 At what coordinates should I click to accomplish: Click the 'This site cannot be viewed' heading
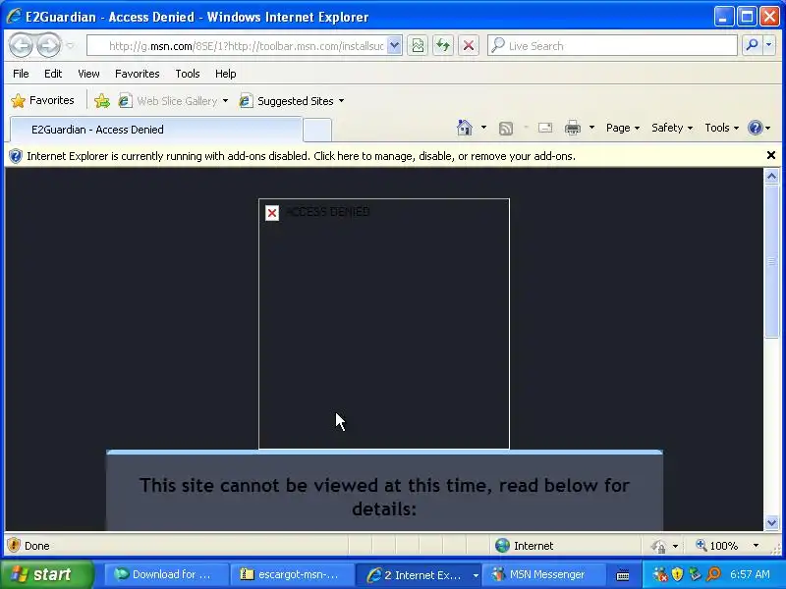[384, 497]
